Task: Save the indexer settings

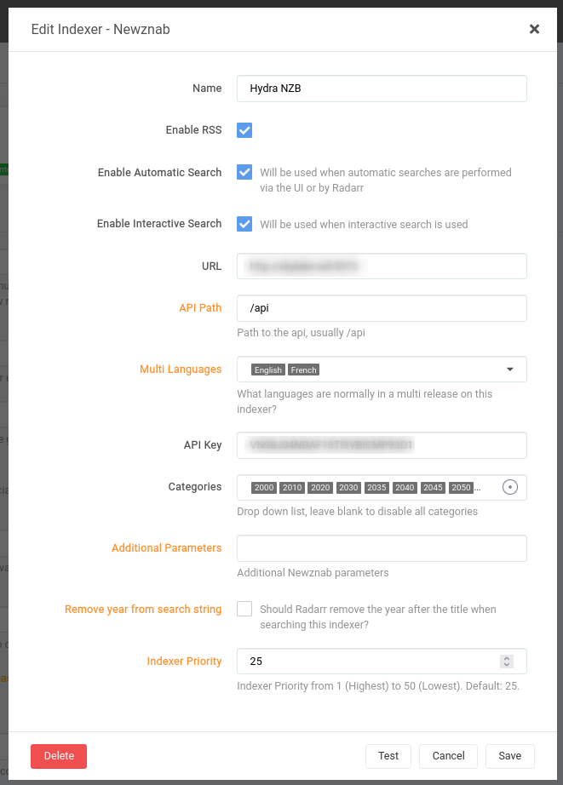Action: (509, 756)
